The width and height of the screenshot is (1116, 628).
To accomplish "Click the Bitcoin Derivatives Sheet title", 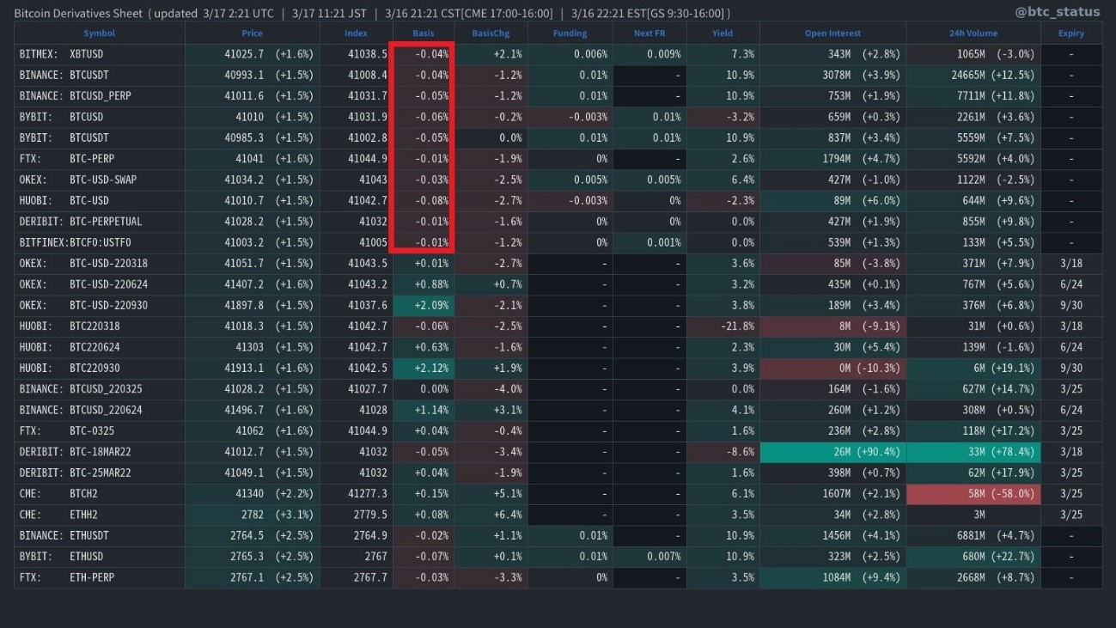I will 79,13.
